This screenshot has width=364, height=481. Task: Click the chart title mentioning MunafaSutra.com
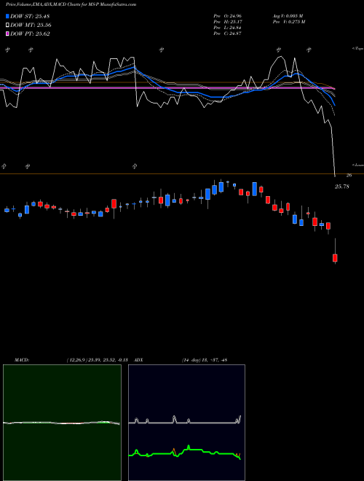pyautogui.click(x=71, y=4)
